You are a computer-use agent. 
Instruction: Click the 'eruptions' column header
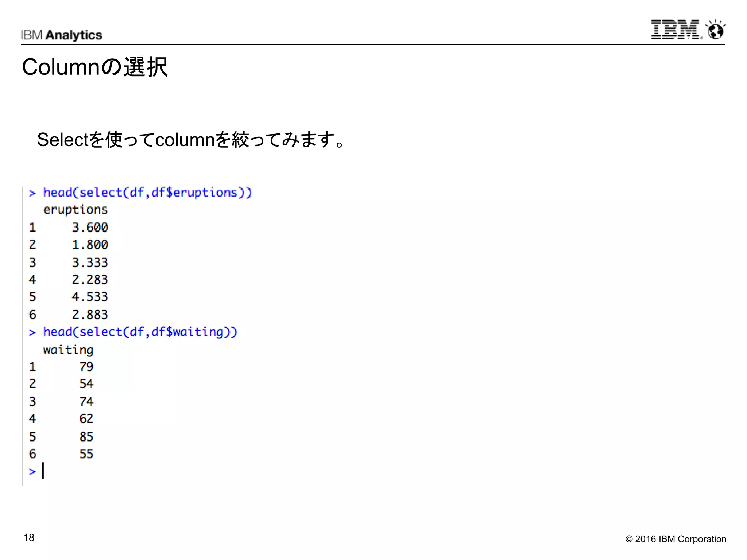point(75,210)
